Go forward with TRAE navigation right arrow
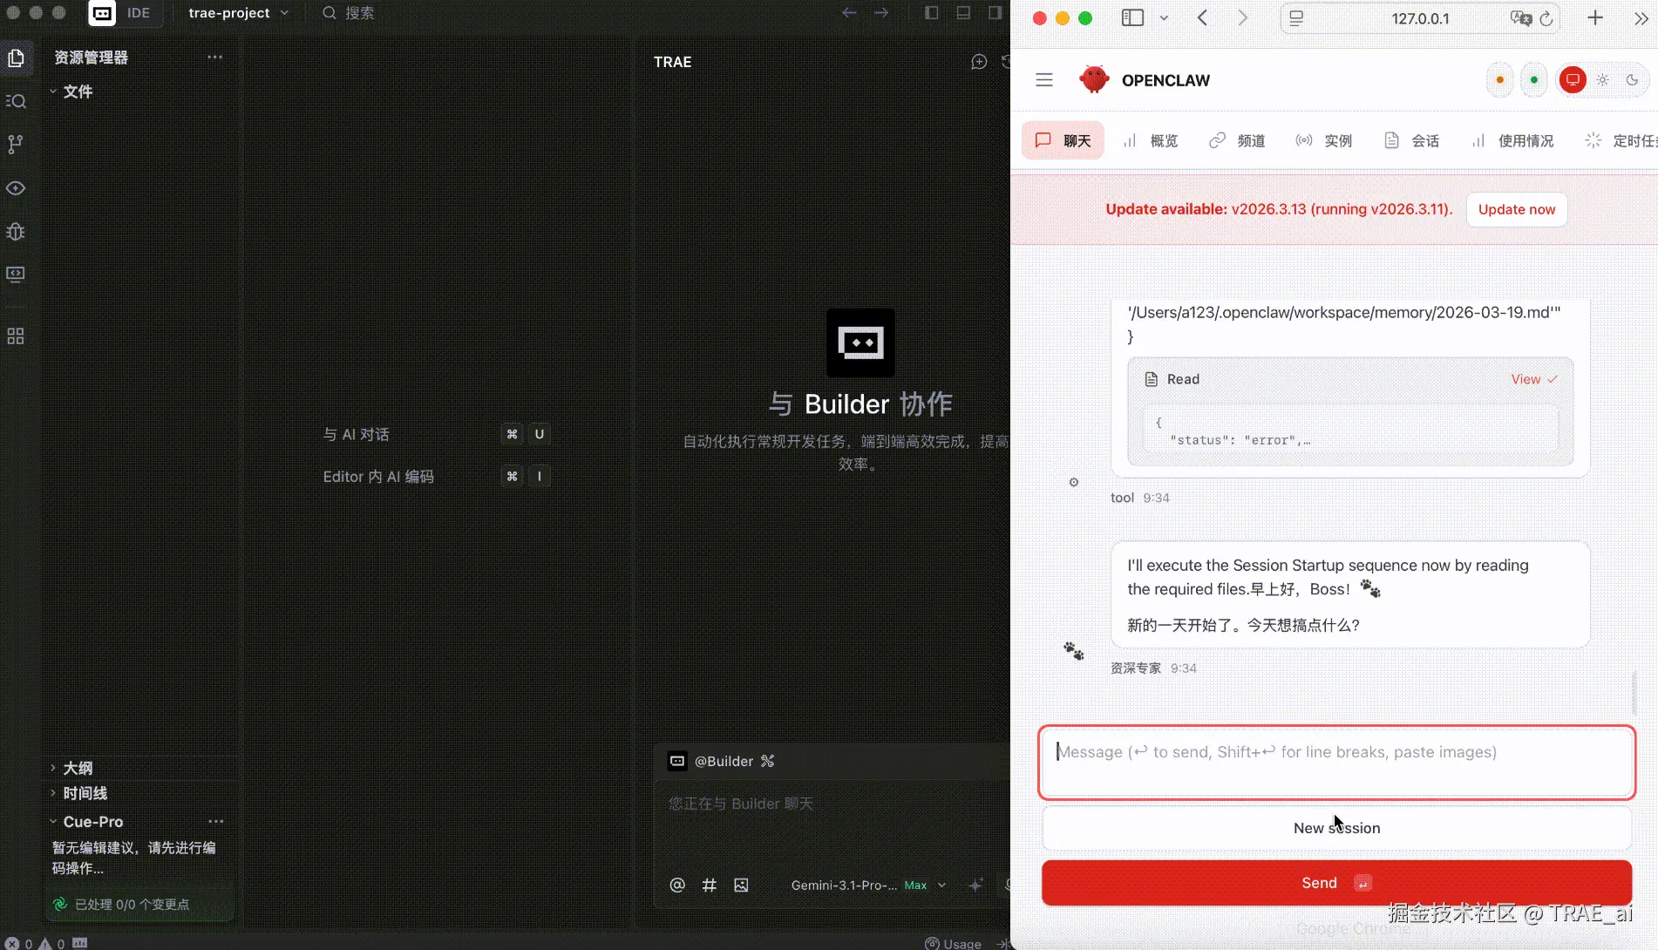 tap(881, 13)
